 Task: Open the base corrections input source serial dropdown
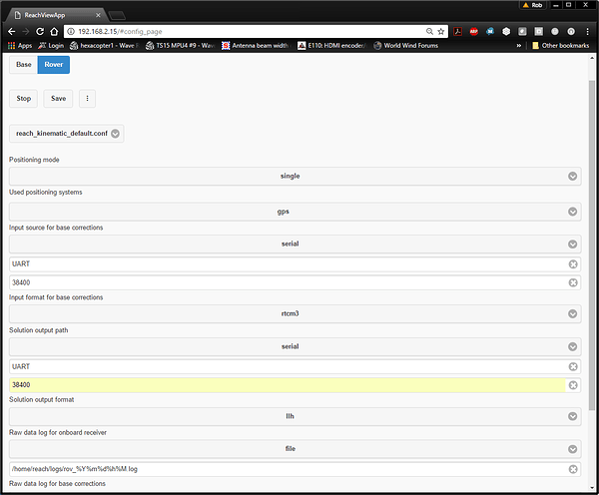[295, 244]
